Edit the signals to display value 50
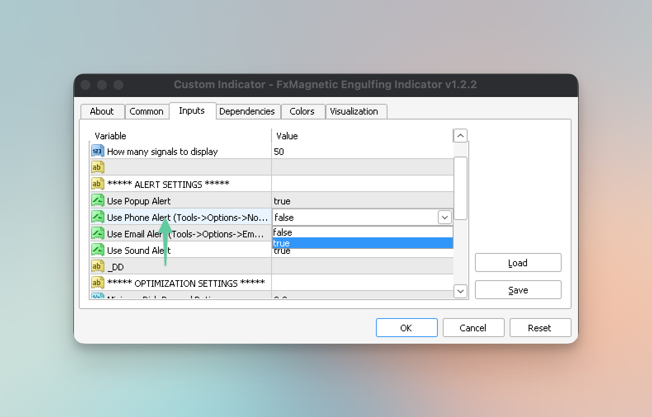 362,152
